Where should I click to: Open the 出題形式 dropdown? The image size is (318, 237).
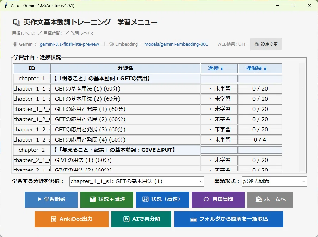click(274, 181)
